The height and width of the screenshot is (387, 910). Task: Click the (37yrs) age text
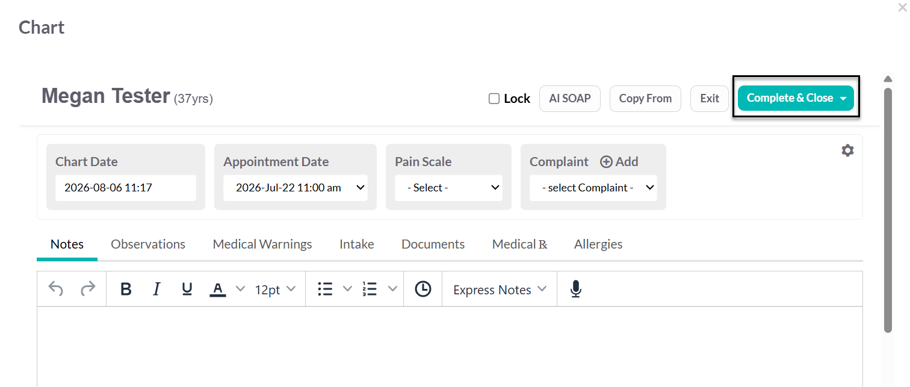point(193,99)
